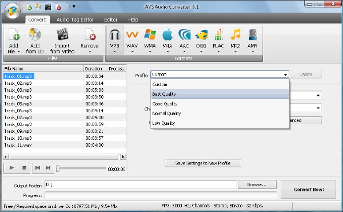The height and width of the screenshot is (212, 343).
Task: Stop audio playback
Action: (x=24, y=168)
